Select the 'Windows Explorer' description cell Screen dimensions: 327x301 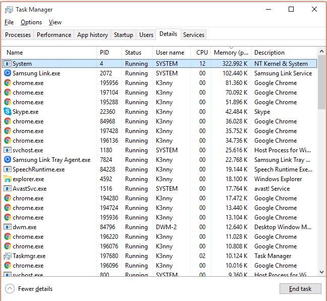point(278,179)
